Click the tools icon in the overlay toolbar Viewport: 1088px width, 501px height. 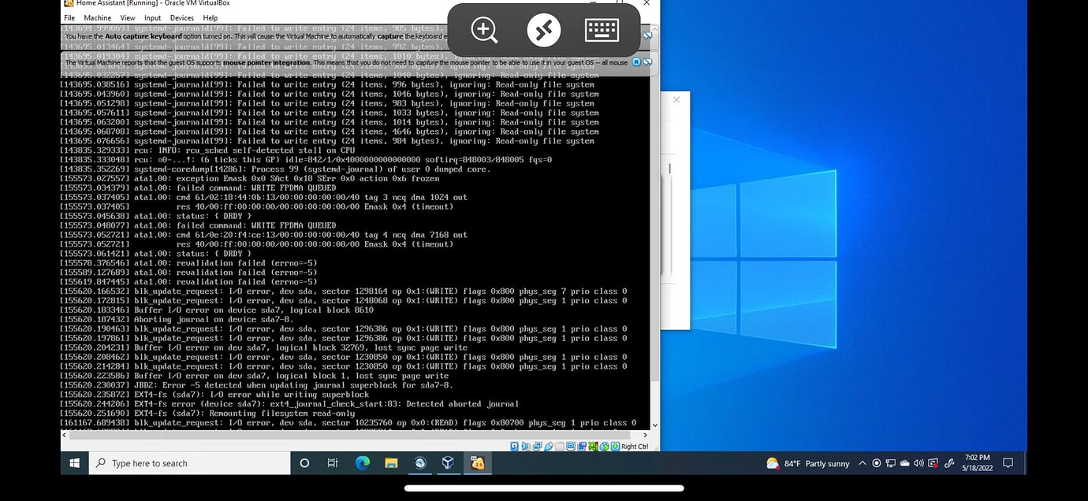click(x=542, y=30)
